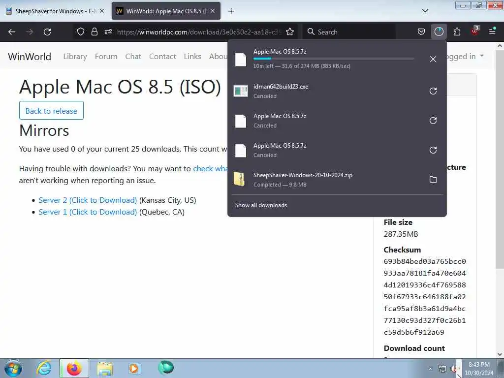Click the Search box in toolbar
The image size is (504, 378).
click(349, 32)
